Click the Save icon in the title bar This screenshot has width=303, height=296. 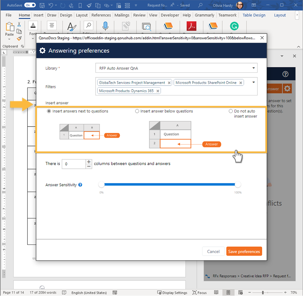[42, 5]
